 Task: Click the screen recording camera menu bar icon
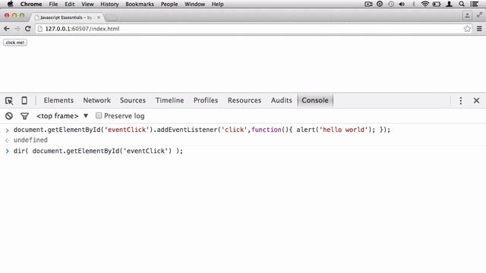[x=368, y=4]
